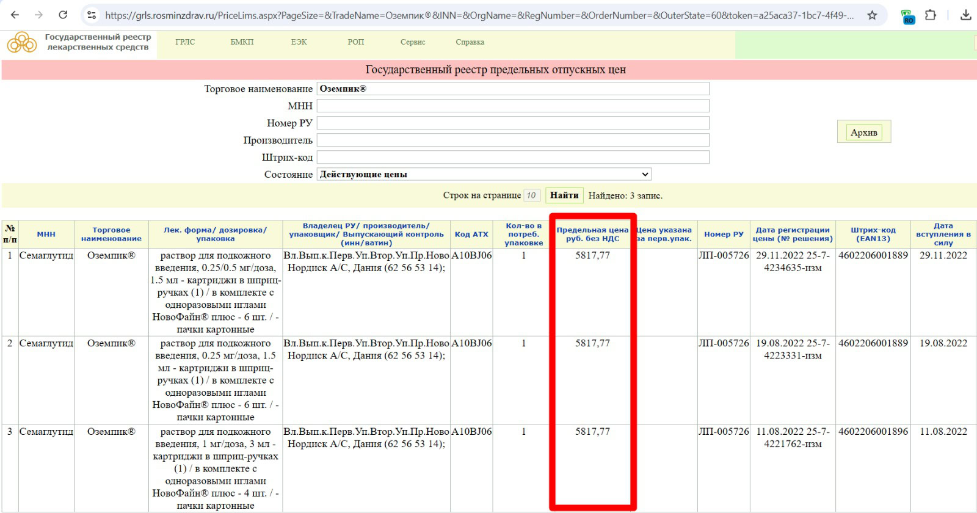
Task: Sort by 'Лек. форма/ дозировка/ упаковка' header
Action: (215, 234)
